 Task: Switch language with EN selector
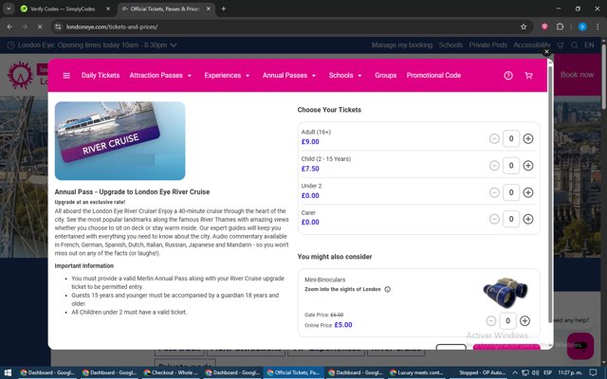[589, 45]
